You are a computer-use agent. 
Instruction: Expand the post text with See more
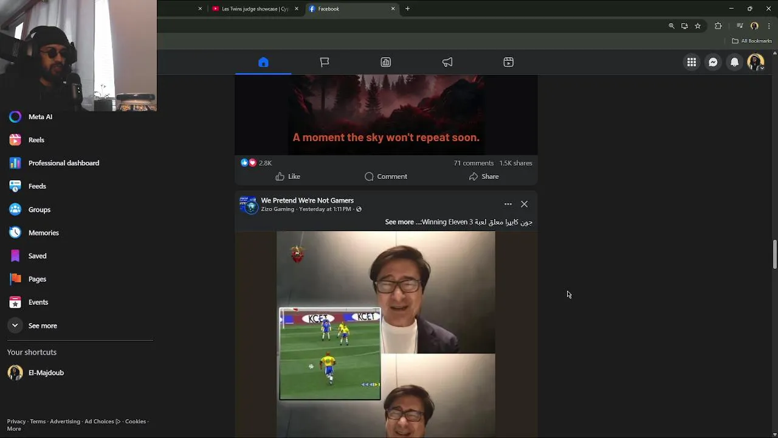tap(399, 222)
